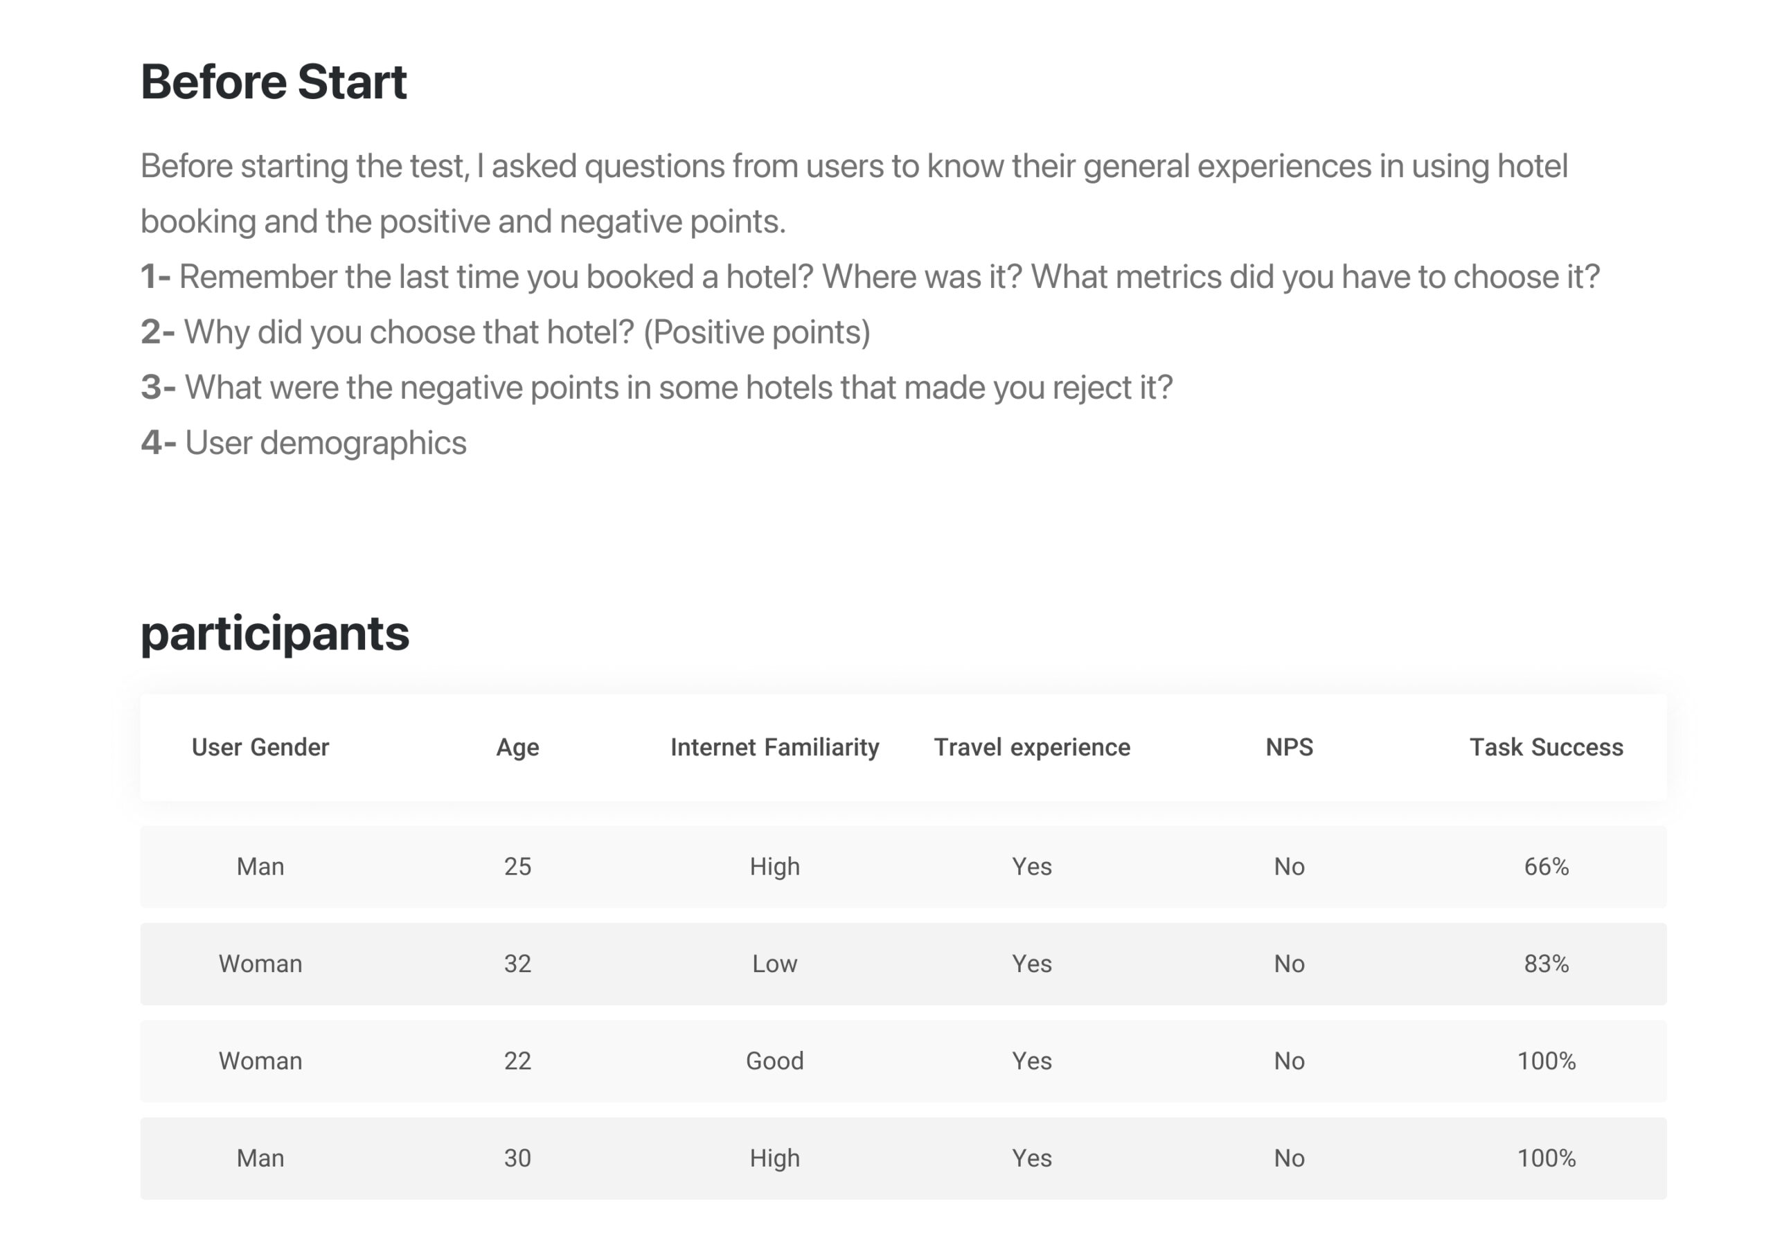This screenshot has height=1249, width=1773.
Task: Click the 'Before Start' heading
Action: [274, 82]
